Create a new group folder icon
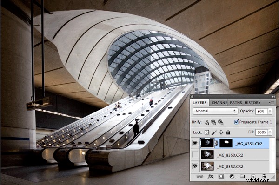This screenshot has height=185, width=279. [x=242, y=176]
